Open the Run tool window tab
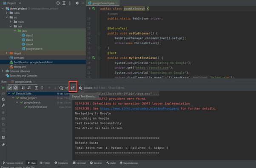Screen dimensions: 256x168 [31, 163]
